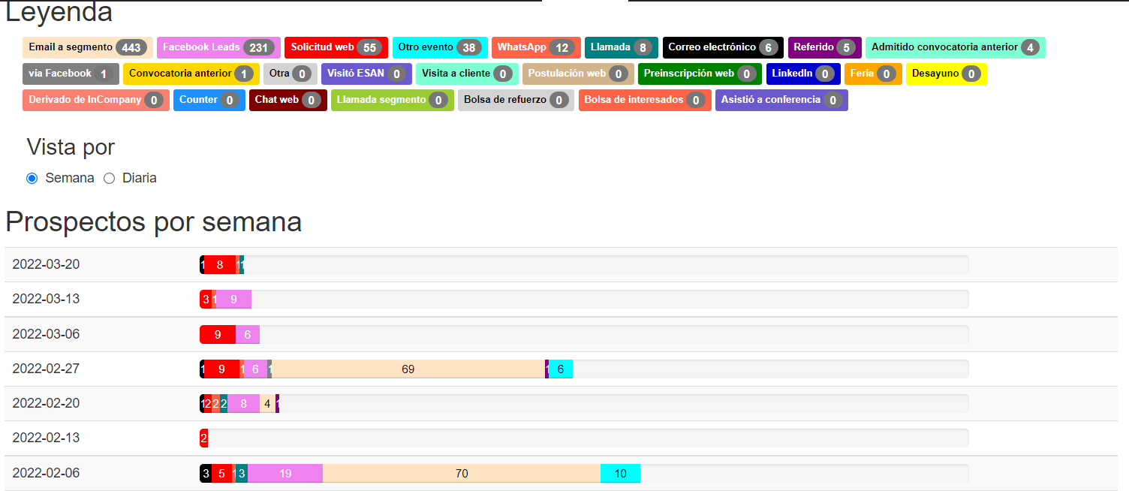This screenshot has width=1129, height=491.
Task: Click the 2022-02-20 week label
Action: pyautogui.click(x=46, y=403)
